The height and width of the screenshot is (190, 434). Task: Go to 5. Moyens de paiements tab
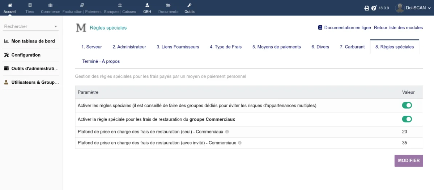point(277,47)
